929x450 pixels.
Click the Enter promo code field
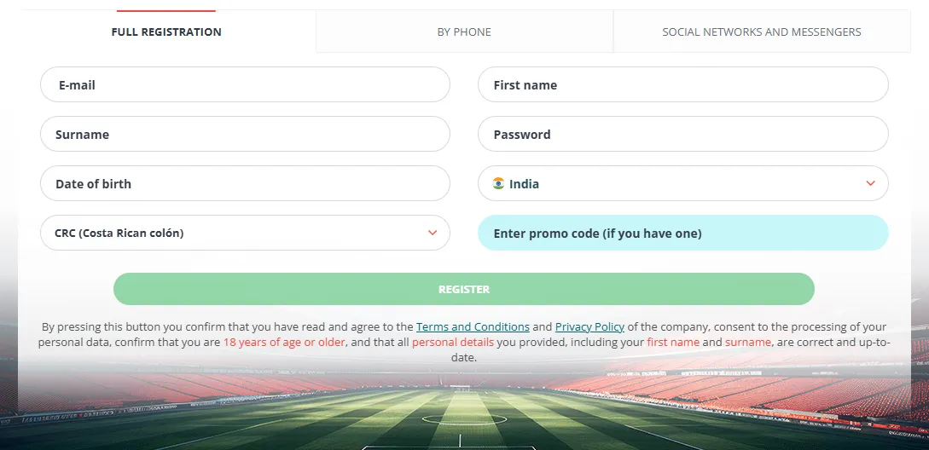coord(682,233)
